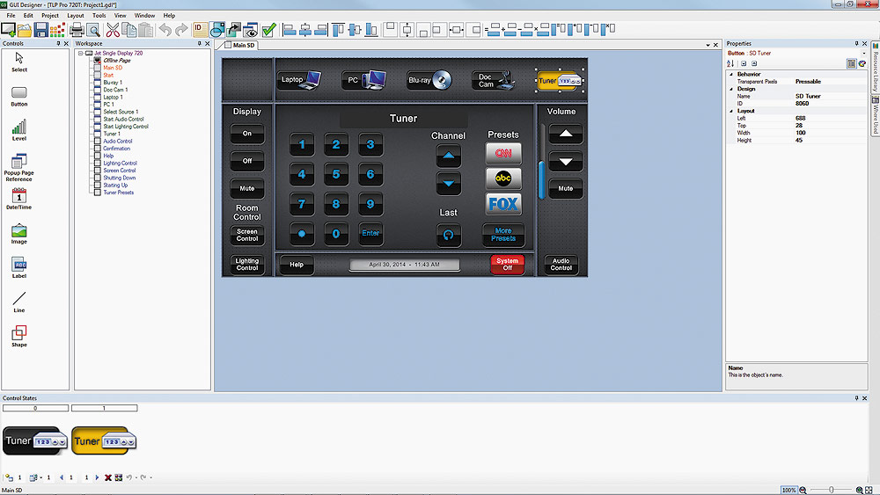Click the 100% zoom indicator
Image resolution: width=880 pixels, height=495 pixels.
click(789, 490)
